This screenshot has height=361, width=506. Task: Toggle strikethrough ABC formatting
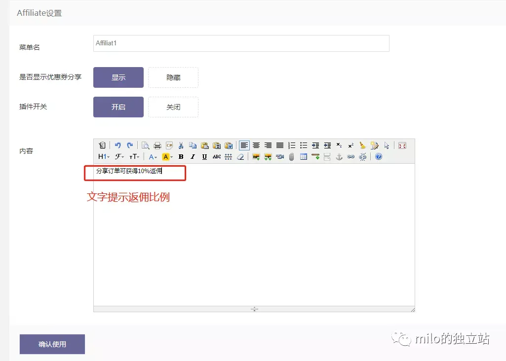[217, 157]
